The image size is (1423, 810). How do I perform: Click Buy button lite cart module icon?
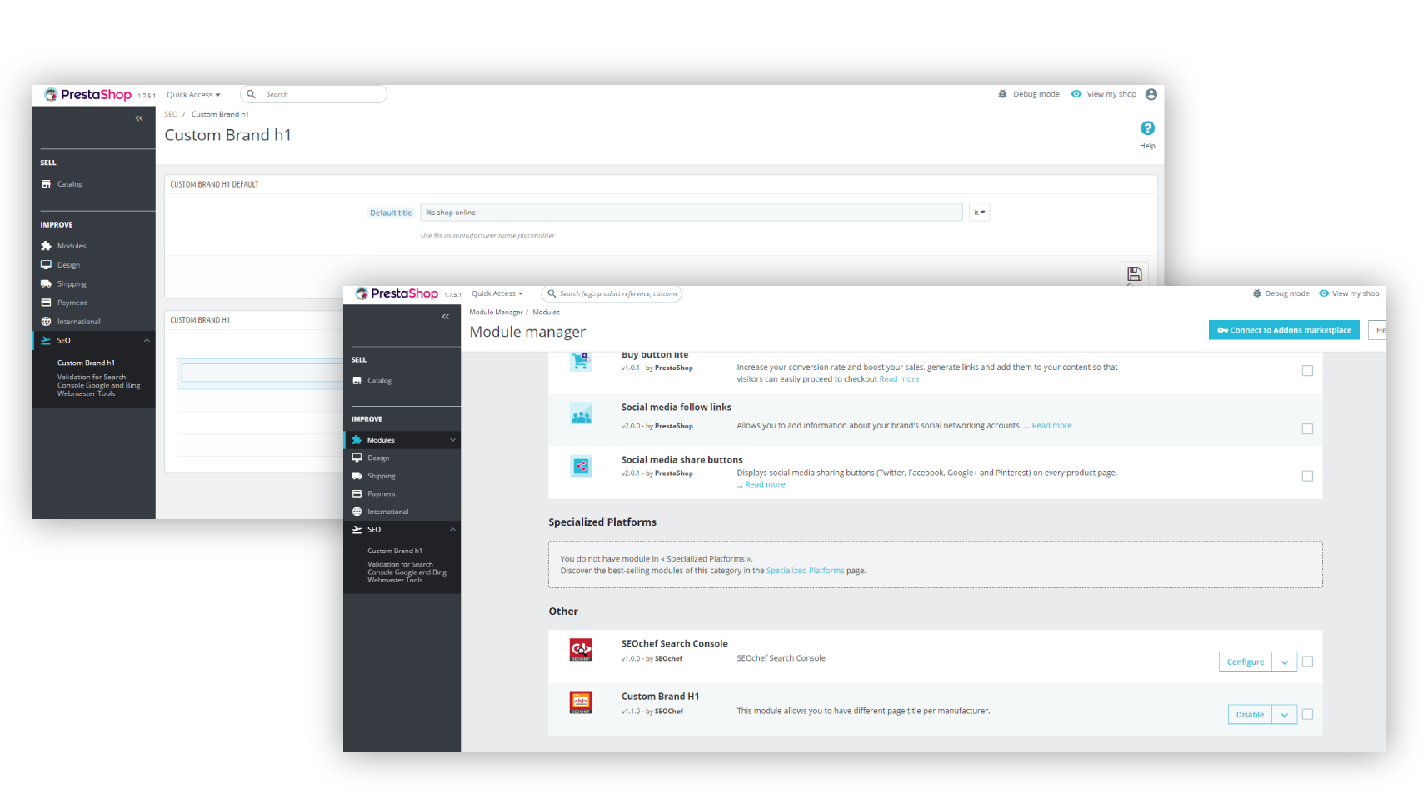[581, 361]
